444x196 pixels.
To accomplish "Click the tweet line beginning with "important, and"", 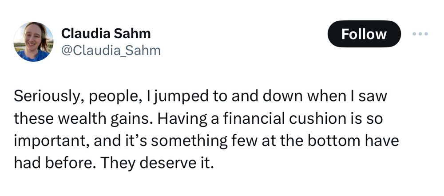I will 206,141.
